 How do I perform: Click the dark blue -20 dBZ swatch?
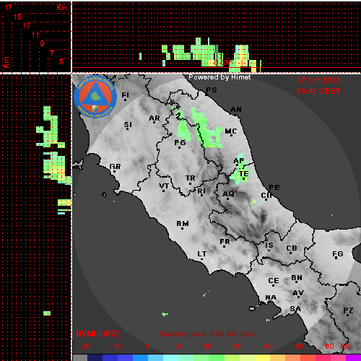95,357
